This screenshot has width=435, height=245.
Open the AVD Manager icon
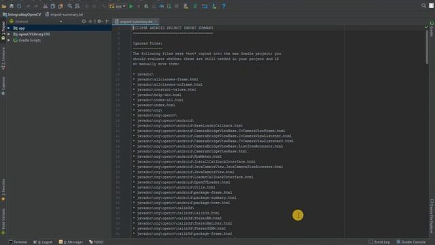click(186, 6)
